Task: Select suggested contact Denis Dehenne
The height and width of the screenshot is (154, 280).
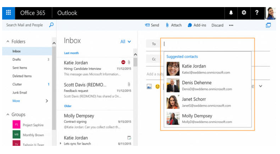Action: [x=208, y=85]
